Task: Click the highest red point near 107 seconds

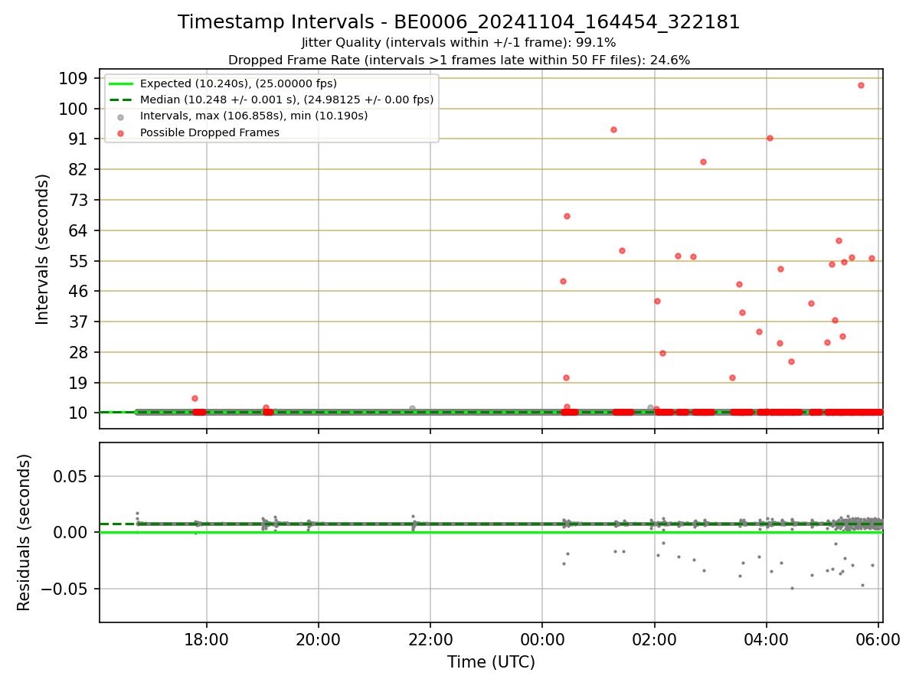Action: 861,85
